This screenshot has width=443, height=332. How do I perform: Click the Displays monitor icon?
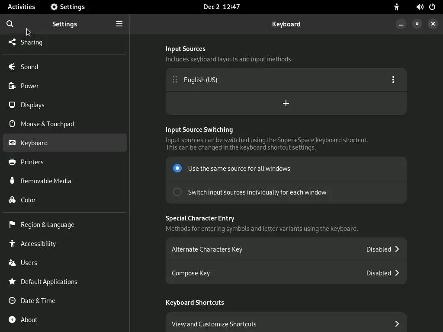click(x=12, y=105)
